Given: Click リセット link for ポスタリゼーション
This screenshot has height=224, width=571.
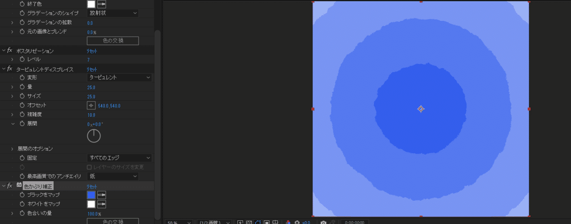Looking at the screenshot, I should pos(91,51).
